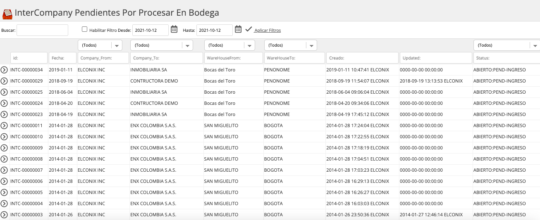This screenshot has width=540, height=220.
Task: Click CONTRUCTORA DEMO in row INTC-00000024
Action: 154,103
